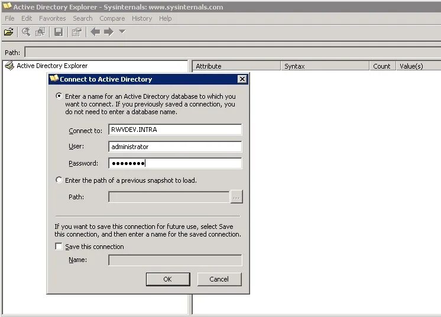Select the 'Enter a name for an Active Directory database' radio button

[59, 96]
